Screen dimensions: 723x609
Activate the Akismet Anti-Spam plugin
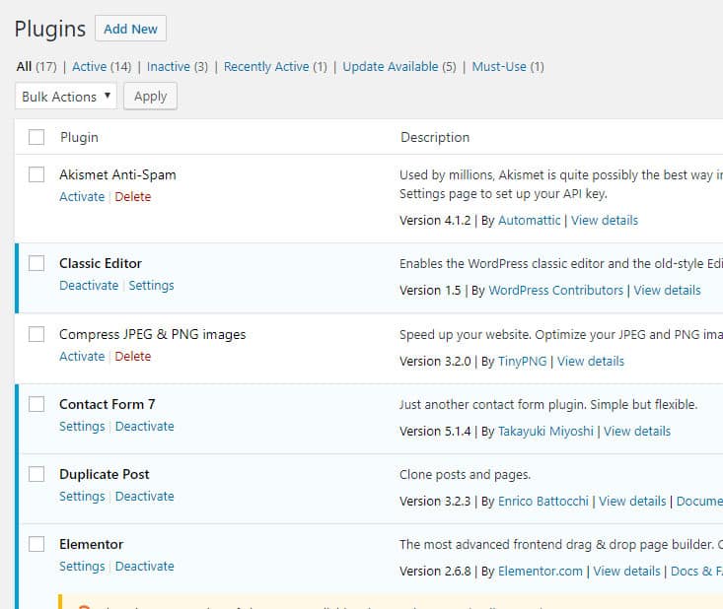(82, 197)
